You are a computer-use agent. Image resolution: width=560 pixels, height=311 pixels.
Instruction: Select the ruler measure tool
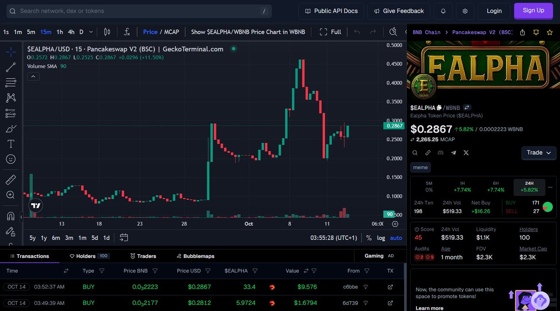[11, 180]
